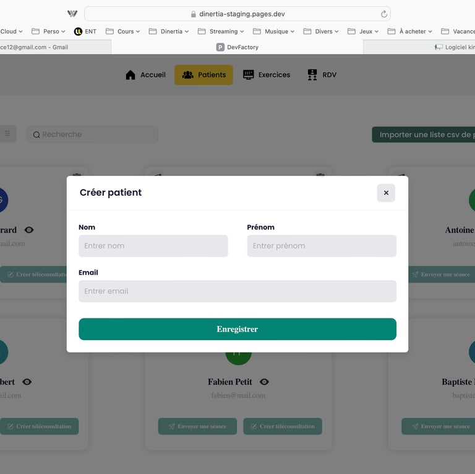
Task: Click the Baptiste patient name
Action: (x=458, y=382)
